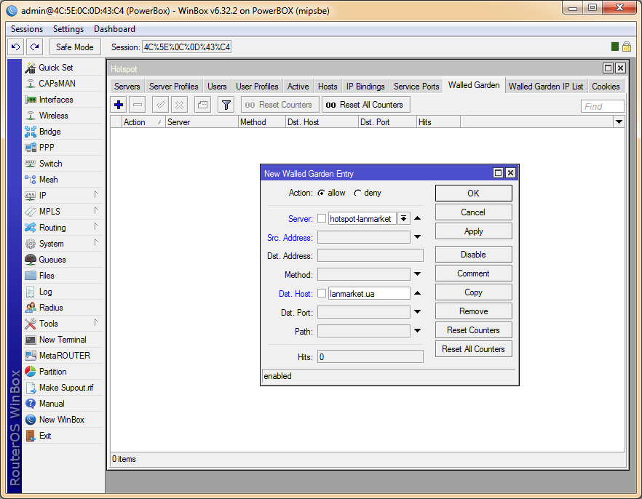The width and height of the screenshot is (642, 499).
Task: Click the redo arrow icon
Action: (x=34, y=47)
